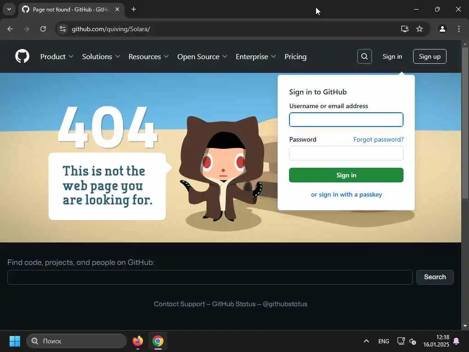469x352 pixels.
Task: Click the Windows taskbar search box Поиск
Action: [76, 341]
